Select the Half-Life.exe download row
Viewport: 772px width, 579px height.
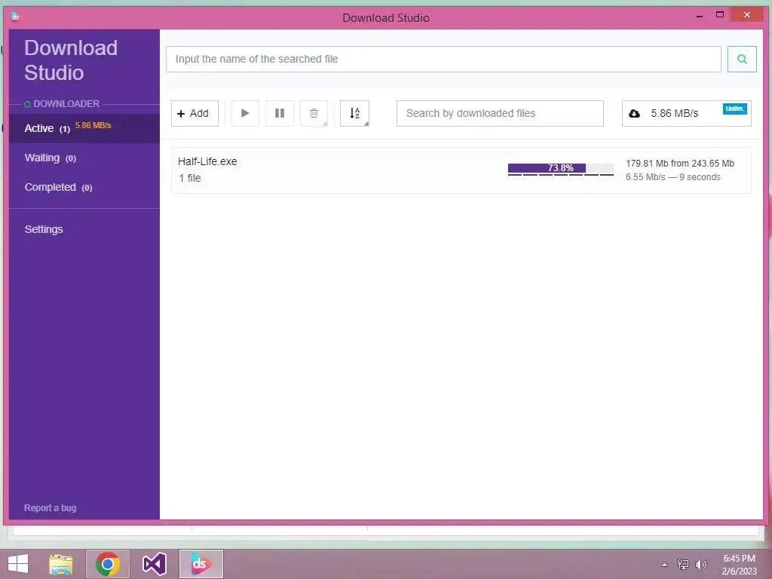(461, 170)
